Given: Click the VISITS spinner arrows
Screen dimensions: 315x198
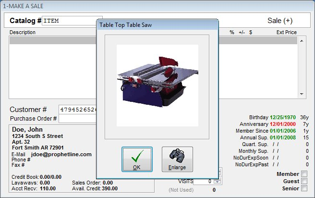Looking at the screenshot, I should tap(216, 181).
